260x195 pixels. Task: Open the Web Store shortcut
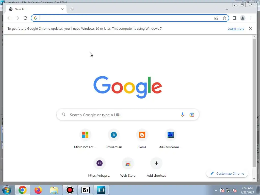(128, 168)
